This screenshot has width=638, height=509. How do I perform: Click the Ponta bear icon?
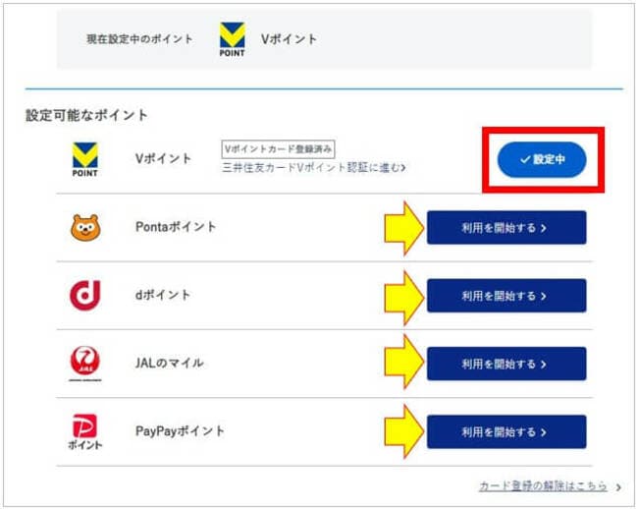85,228
